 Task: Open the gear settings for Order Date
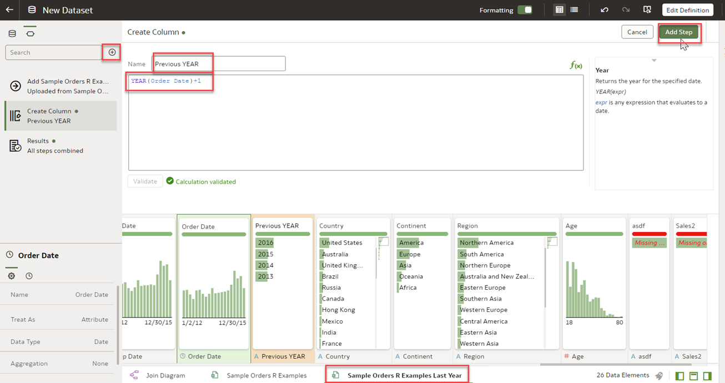click(x=12, y=276)
